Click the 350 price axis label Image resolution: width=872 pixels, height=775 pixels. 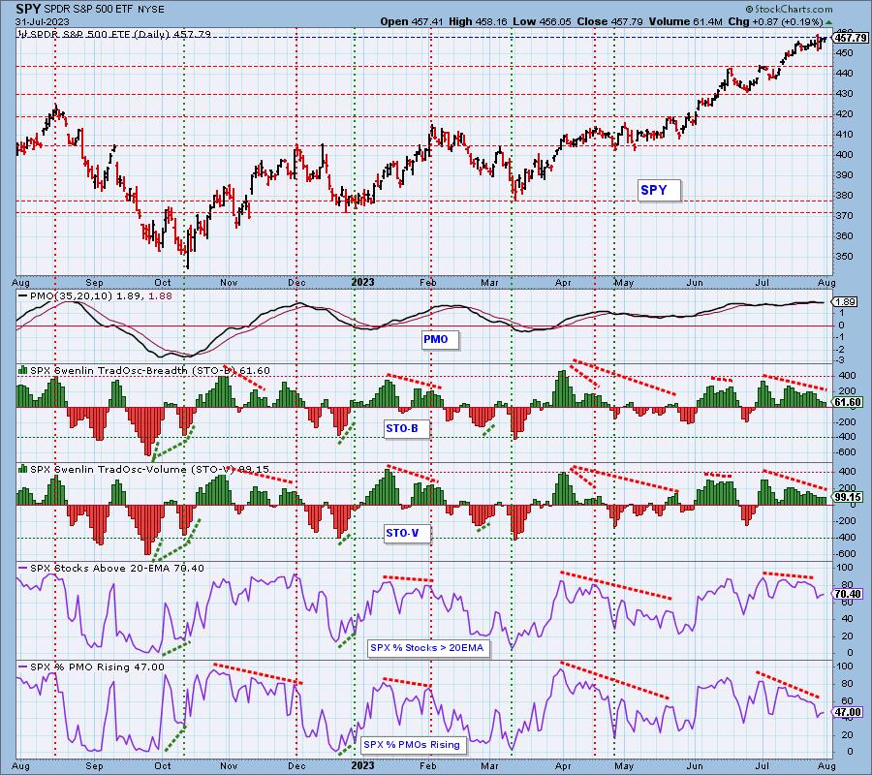(845, 257)
